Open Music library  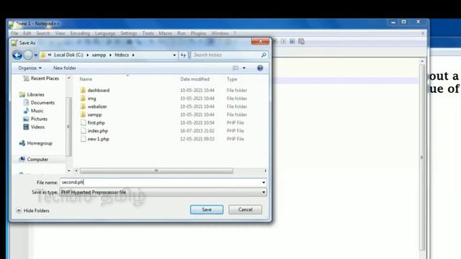click(34, 111)
